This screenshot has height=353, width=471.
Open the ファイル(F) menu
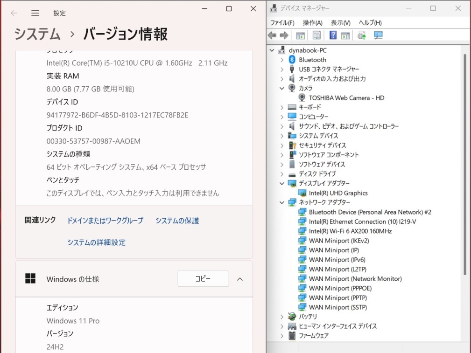pyautogui.click(x=282, y=23)
